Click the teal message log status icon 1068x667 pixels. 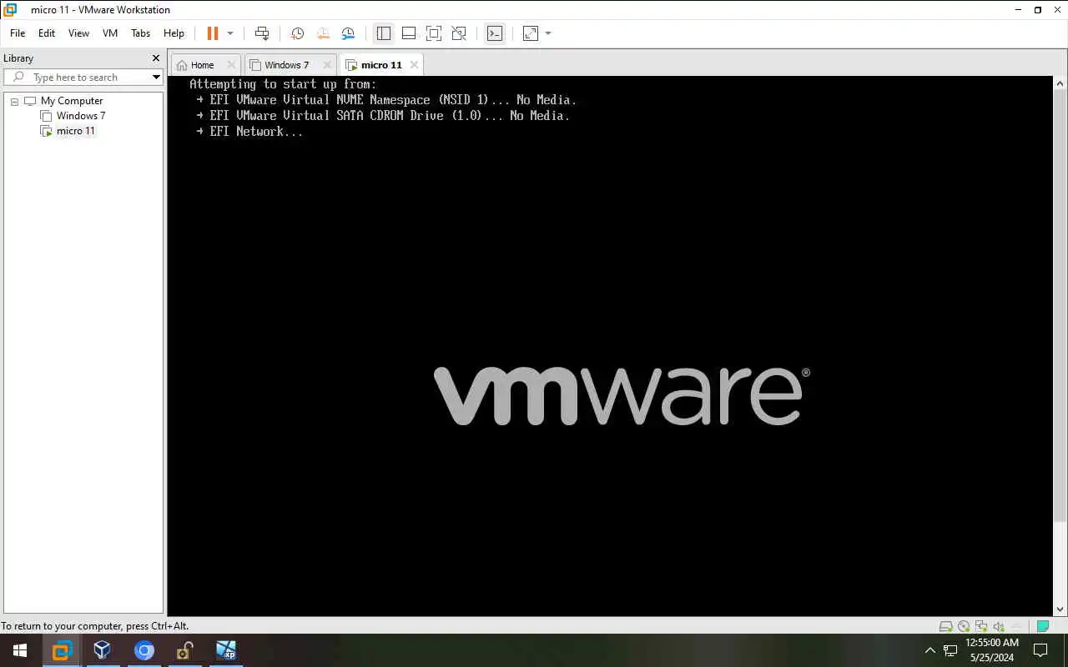coord(1042,626)
